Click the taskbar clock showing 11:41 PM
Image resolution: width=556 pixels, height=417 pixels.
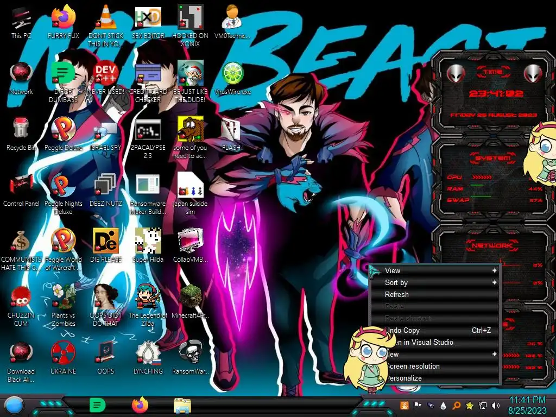(527, 405)
